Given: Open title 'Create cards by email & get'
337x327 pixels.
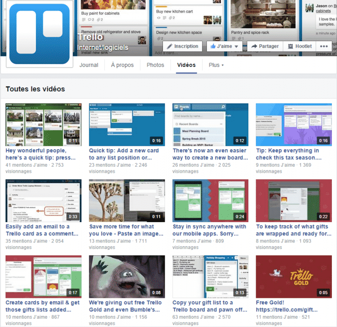Looking at the screenshot, I should [x=42, y=306].
